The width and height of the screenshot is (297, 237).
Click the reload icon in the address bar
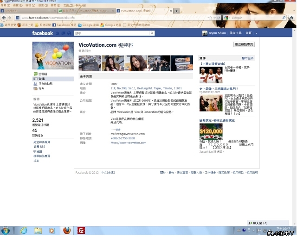coord(219,18)
